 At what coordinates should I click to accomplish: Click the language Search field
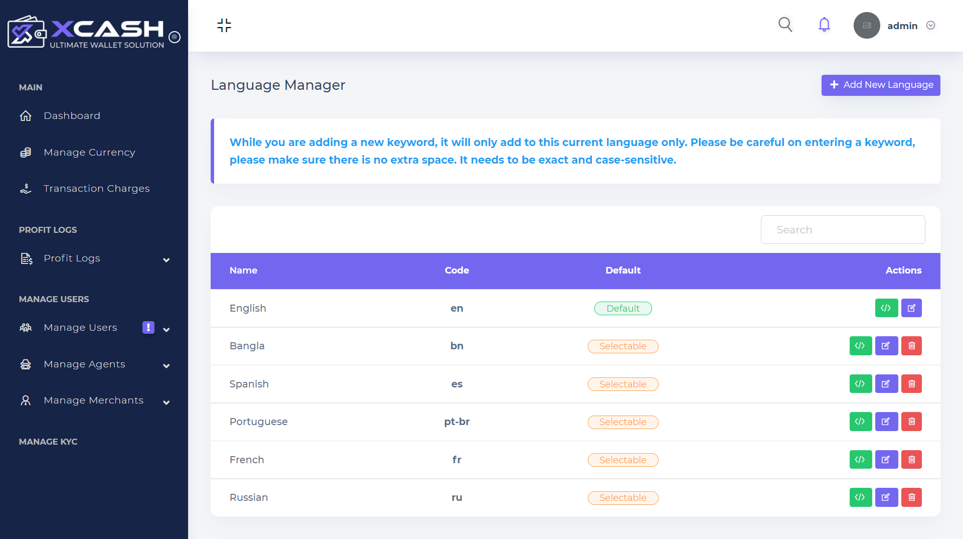pos(843,230)
